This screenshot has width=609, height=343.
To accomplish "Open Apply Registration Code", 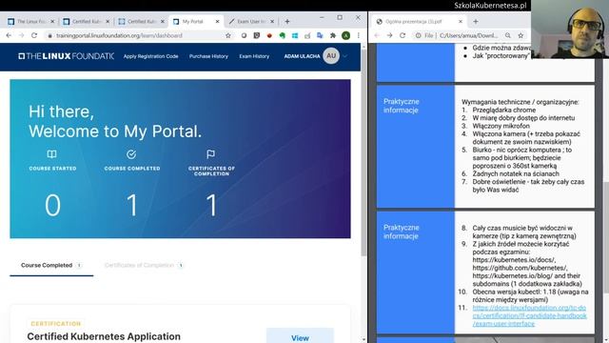I will (x=150, y=56).
